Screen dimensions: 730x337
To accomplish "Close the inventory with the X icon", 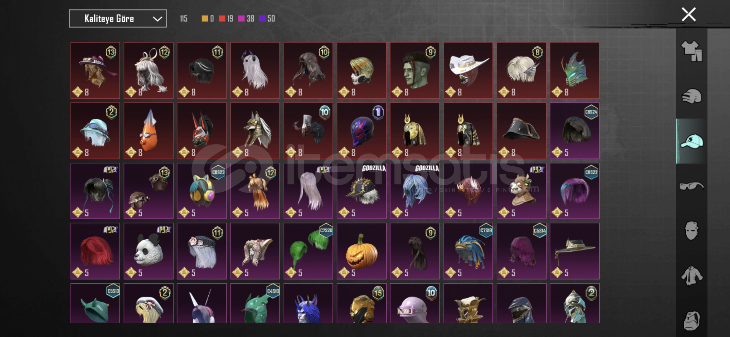I will pos(689,14).
